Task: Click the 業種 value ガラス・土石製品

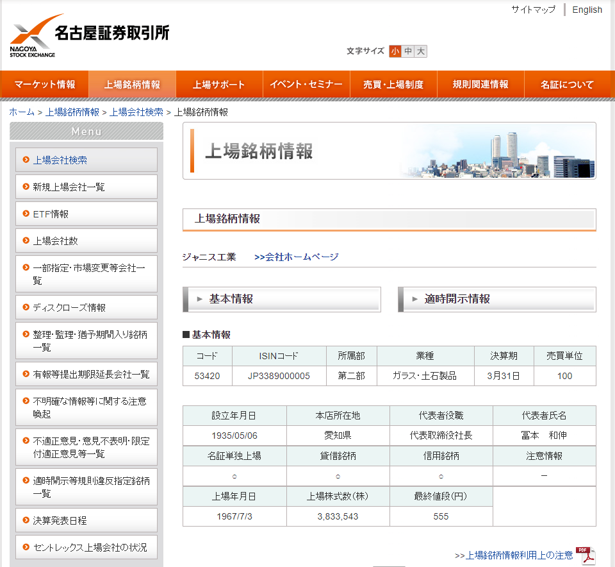Action: tap(425, 376)
